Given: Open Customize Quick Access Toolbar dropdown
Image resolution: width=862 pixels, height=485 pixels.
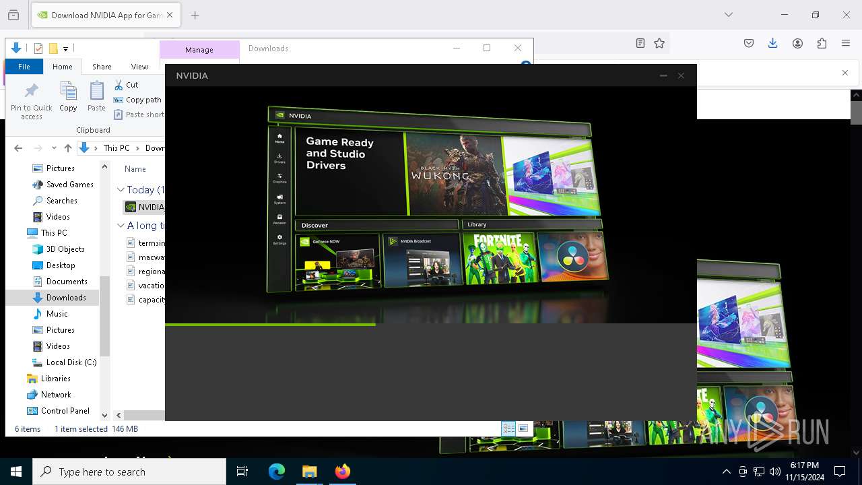Looking at the screenshot, I should tap(65, 48).
